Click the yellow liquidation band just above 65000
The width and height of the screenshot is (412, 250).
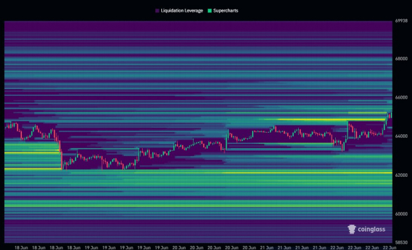click(x=331, y=119)
